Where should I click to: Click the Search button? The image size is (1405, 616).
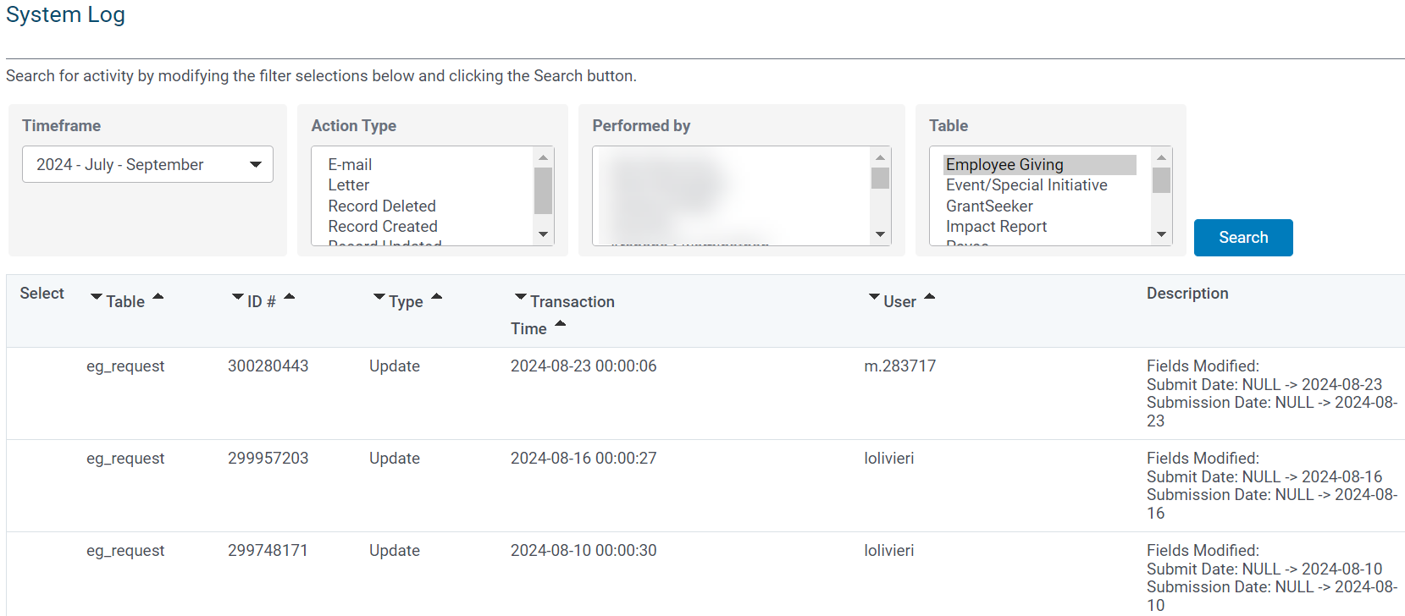pyautogui.click(x=1243, y=238)
